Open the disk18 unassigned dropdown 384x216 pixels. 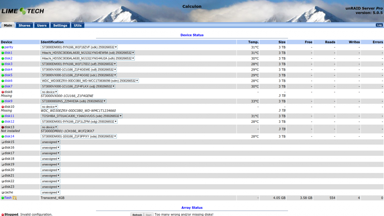50,159
